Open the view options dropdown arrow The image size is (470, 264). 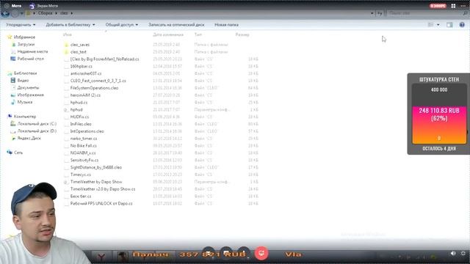[x=438, y=25]
